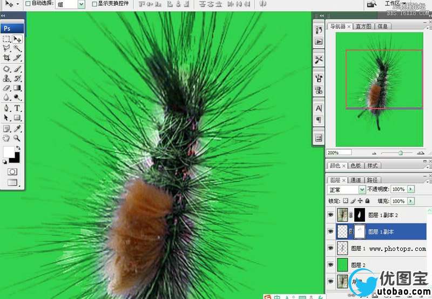Toggle lock all padlock icon
The height and width of the screenshot is (299, 432).
[x=368, y=201]
